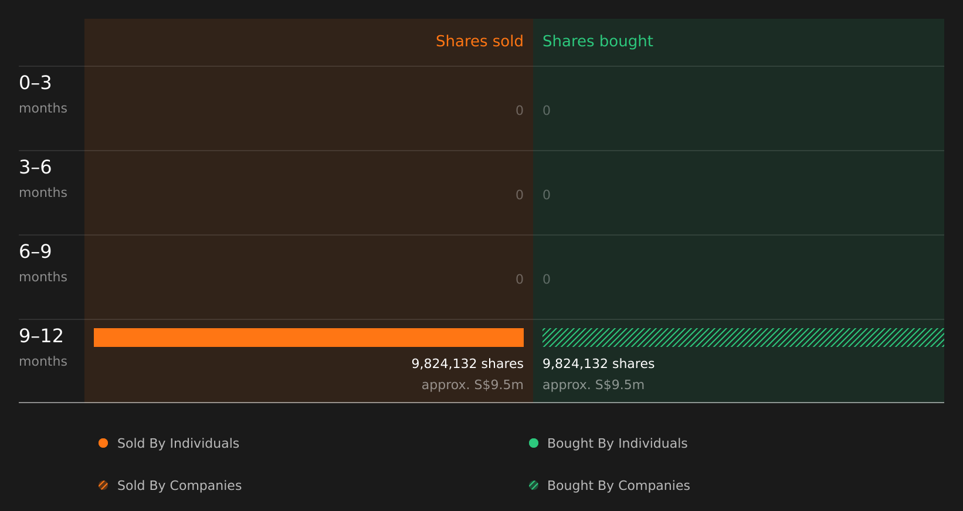This screenshot has width=963, height=511.
Task: Click Bought By Individuals legend label
Action: coord(617,443)
